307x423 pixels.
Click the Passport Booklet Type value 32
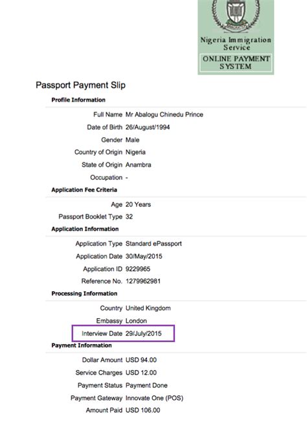[129, 217]
